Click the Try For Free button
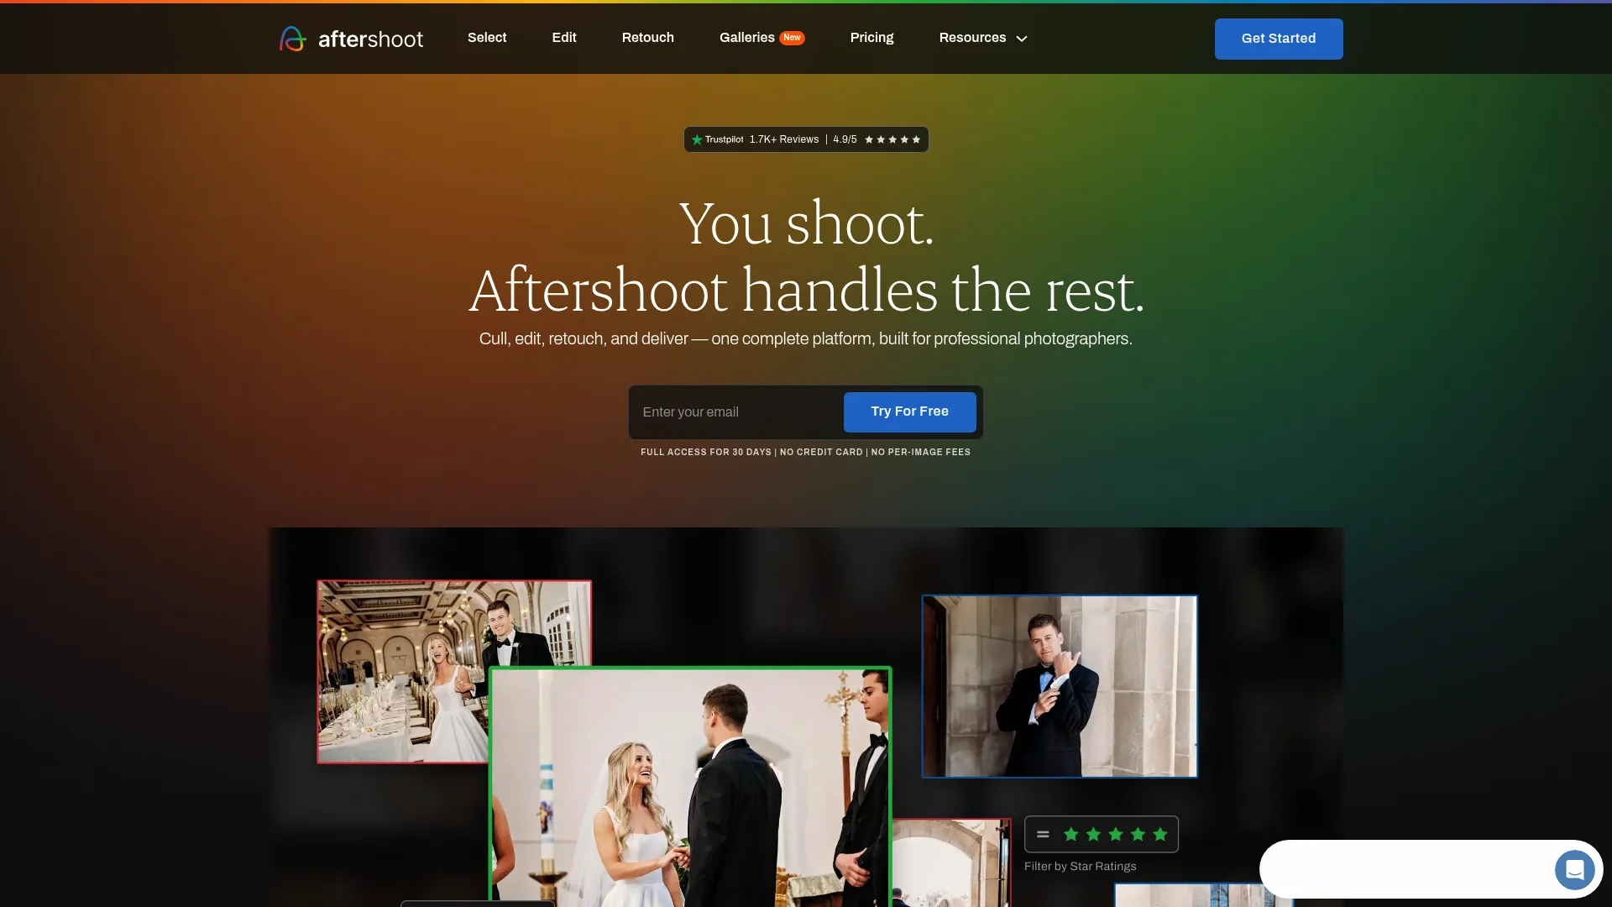This screenshot has width=1612, height=907. pos(910,412)
